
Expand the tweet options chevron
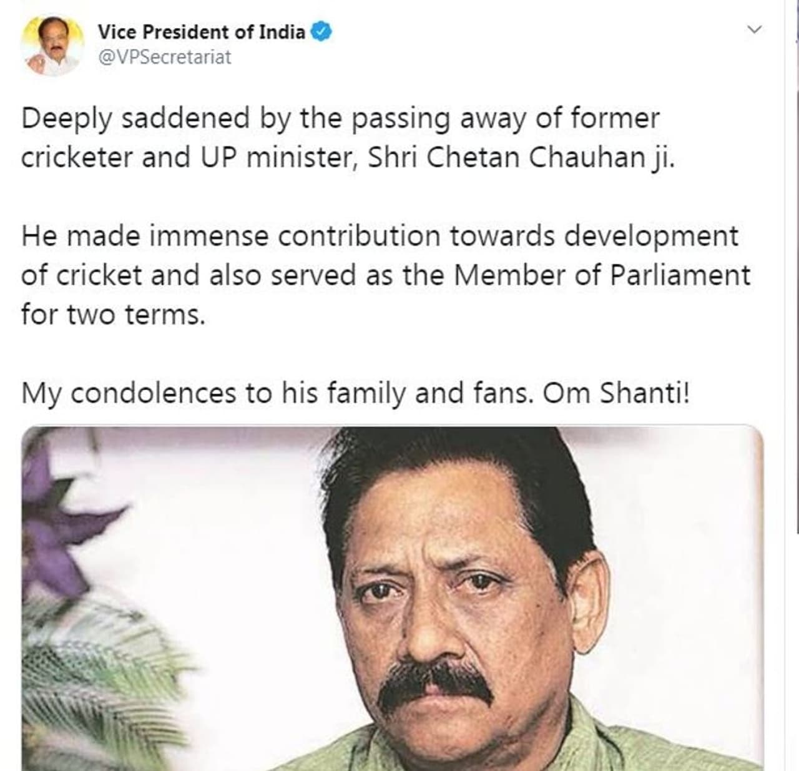(755, 30)
